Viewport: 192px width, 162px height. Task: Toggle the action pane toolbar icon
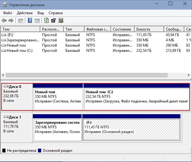click(x=37, y=21)
